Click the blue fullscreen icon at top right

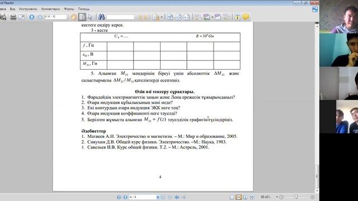point(315,9)
